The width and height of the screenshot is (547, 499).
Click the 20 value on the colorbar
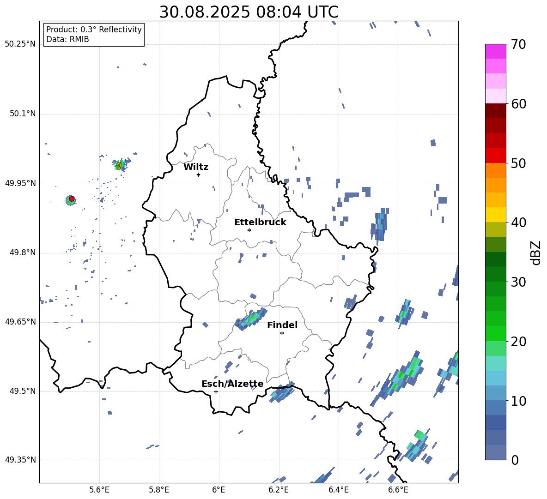click(518, 342)
